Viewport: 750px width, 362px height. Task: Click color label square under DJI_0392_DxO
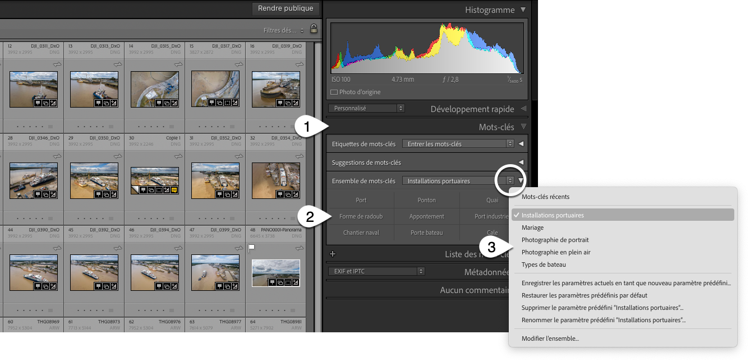click(x=111, y=309)
